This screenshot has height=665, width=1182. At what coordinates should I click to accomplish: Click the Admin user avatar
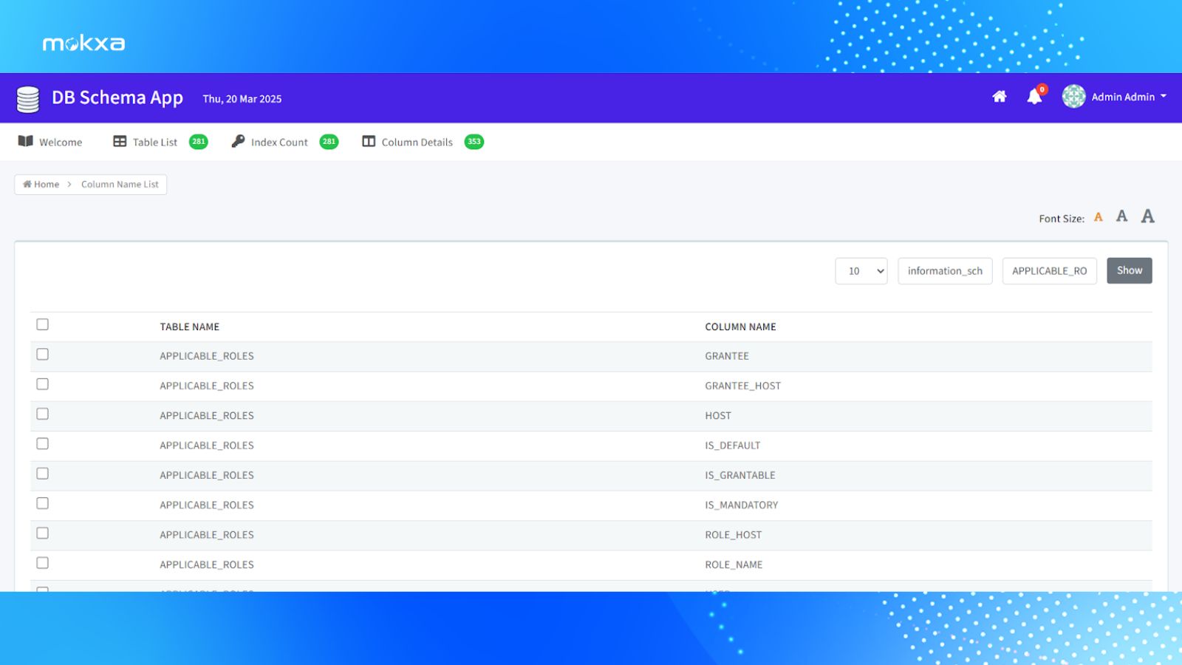click(1073, 97)
